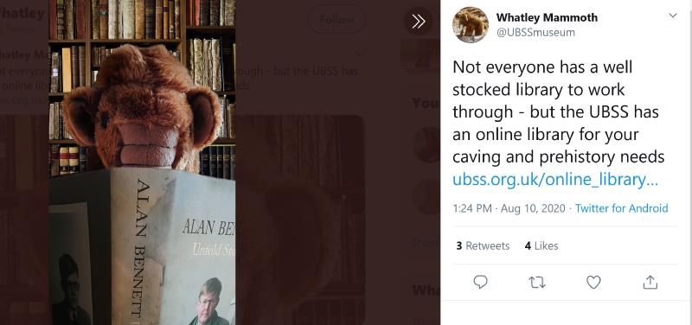Click the tweet text beginning 'Not everyone has'
Viewport: 692px width, 325px height.
(558, 112)
